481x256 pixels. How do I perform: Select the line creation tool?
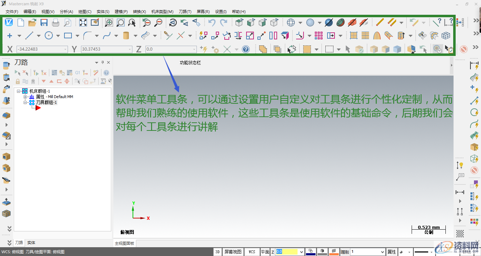28,35
